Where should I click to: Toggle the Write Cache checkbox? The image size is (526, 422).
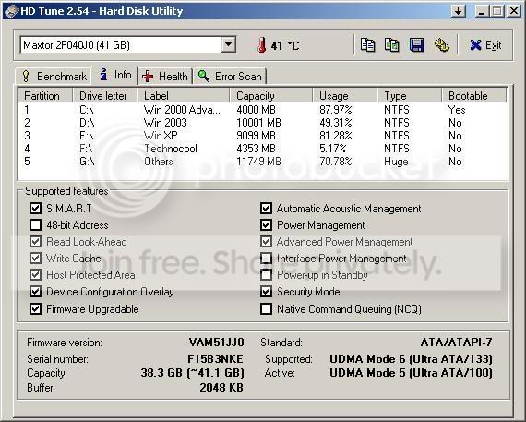coord(35,259)
